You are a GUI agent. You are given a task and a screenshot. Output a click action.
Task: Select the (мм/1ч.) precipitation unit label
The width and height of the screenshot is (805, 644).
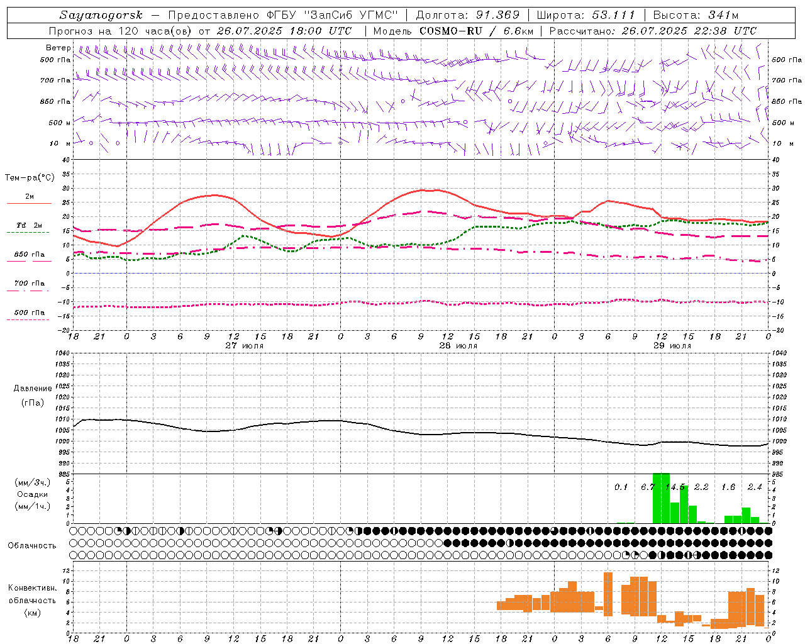pos(33,506)
